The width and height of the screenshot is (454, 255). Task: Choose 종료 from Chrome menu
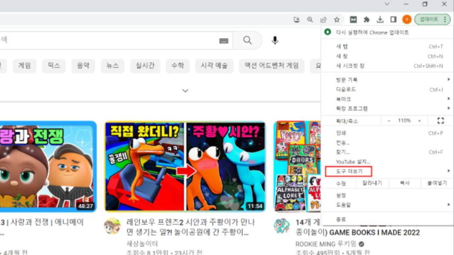pos(387,220)
